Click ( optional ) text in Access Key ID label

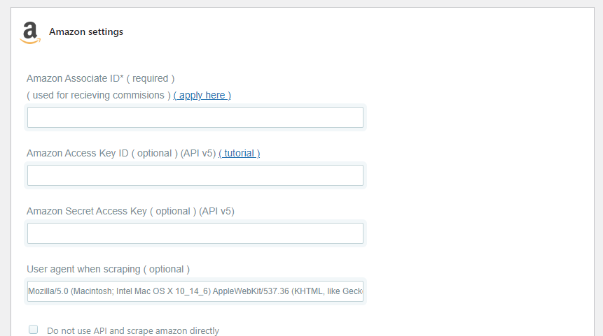coord(155,153)
